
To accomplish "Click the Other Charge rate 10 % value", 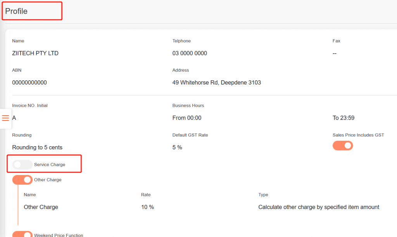I will (x=147, y=207).
